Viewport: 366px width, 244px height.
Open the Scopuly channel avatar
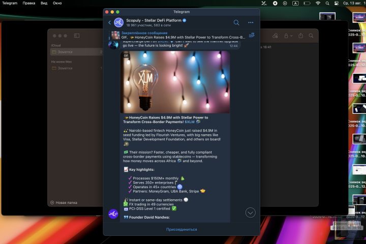118,23
